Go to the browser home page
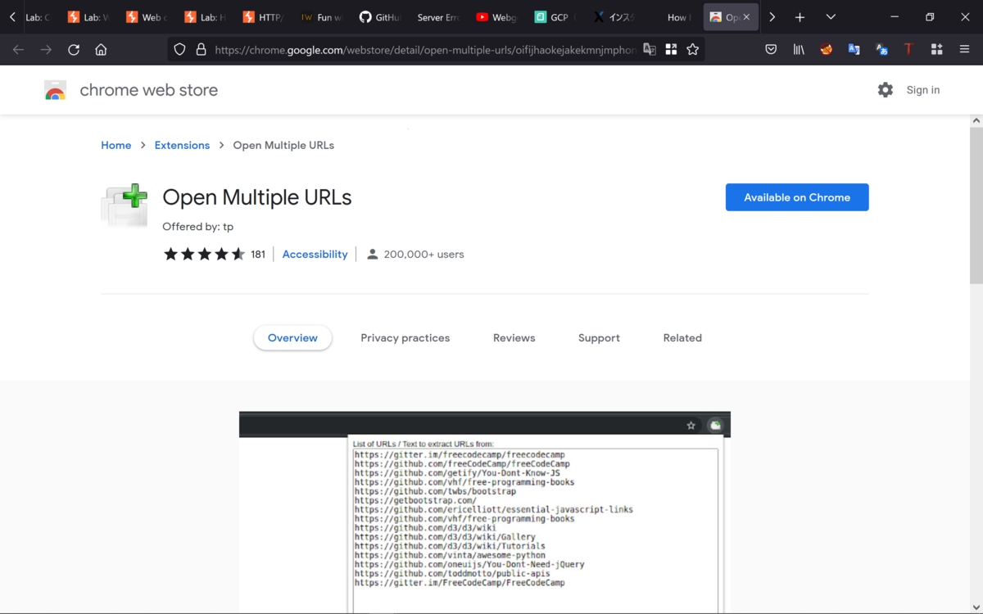 [x=101, y=50]
